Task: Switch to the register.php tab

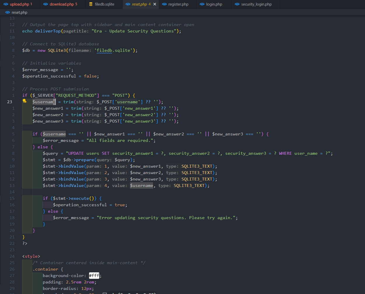Action: tap(178, 4)
